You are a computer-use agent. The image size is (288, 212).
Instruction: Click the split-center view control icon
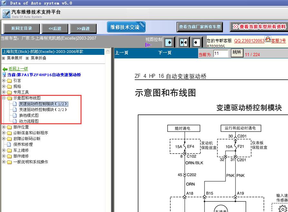click(x=184, y=43)
